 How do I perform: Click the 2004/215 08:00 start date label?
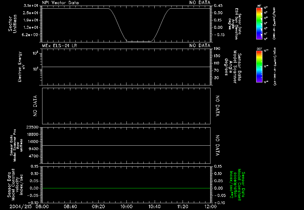click(x=29, y=207)
